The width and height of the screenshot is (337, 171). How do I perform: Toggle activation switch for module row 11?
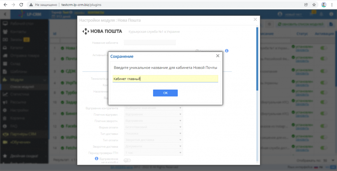pos(324,114)
